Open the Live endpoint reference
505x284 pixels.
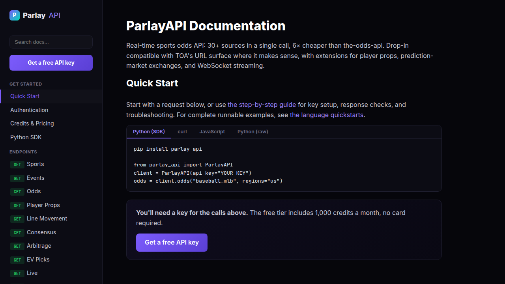click(51, 273)
